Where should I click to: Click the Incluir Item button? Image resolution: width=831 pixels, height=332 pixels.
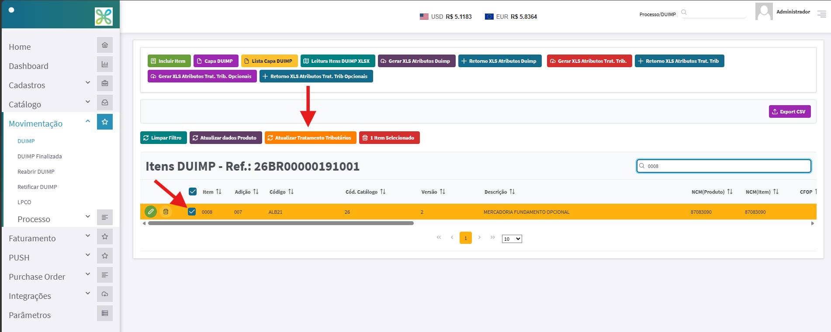pyautogui.click(x=169, y=61)
